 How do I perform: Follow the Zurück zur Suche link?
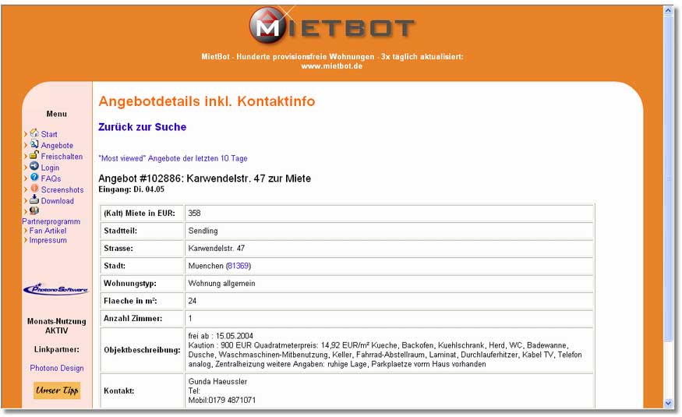coord(142,127)
